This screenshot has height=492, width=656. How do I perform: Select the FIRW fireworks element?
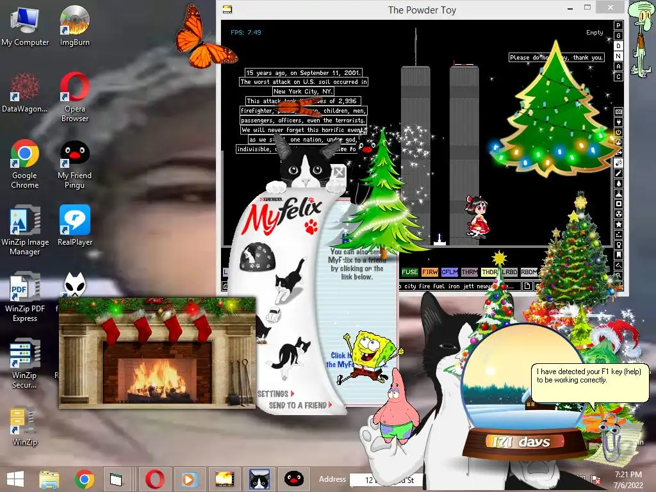point(430,272)
